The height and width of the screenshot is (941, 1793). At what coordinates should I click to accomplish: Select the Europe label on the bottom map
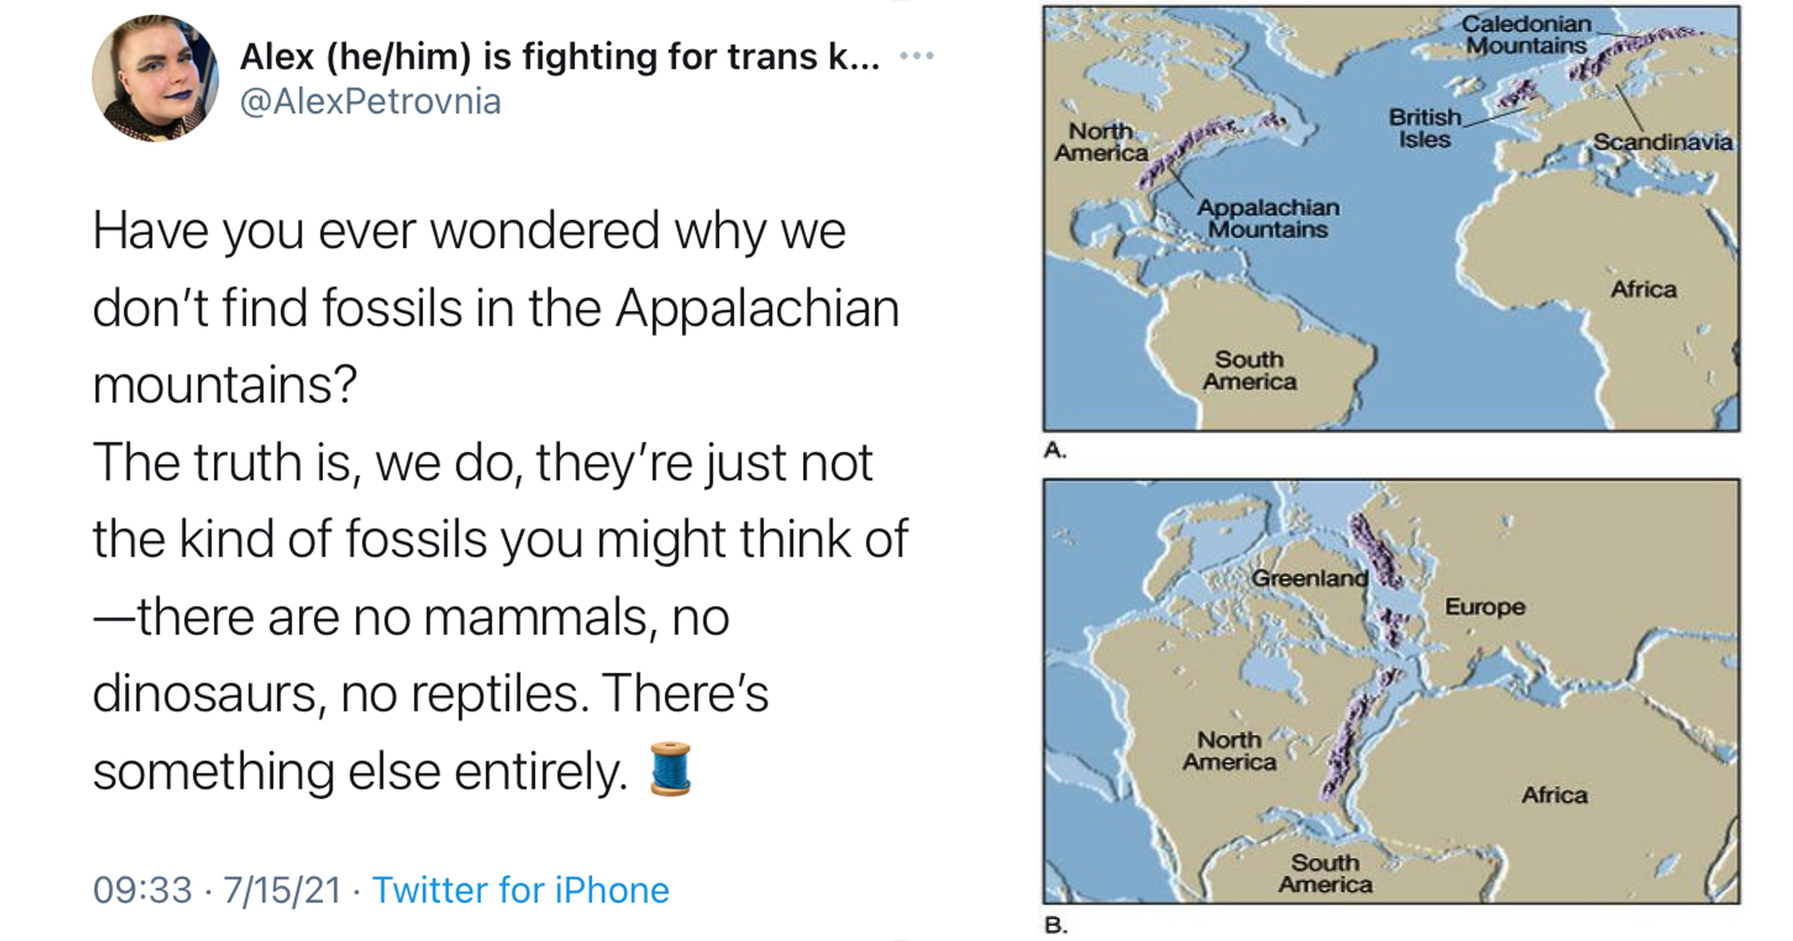[x=1485, y=607]
